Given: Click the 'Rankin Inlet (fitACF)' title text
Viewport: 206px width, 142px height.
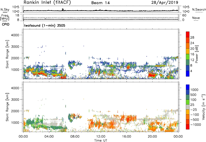Looking at the screenshot, I should (x=47, y=2).
